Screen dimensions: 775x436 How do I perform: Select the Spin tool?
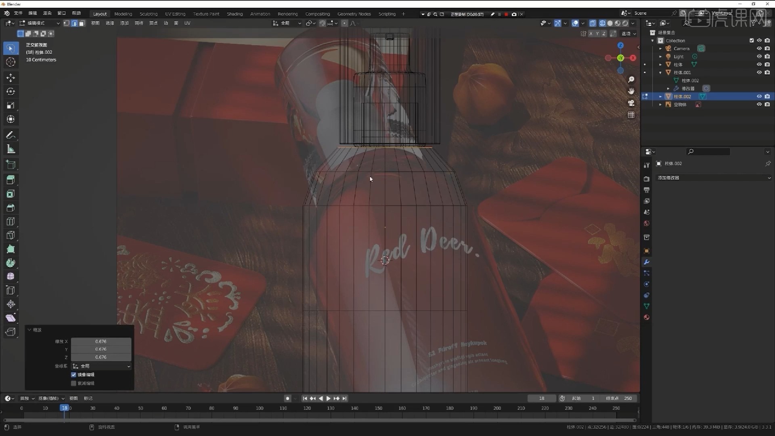coord(11,263)
